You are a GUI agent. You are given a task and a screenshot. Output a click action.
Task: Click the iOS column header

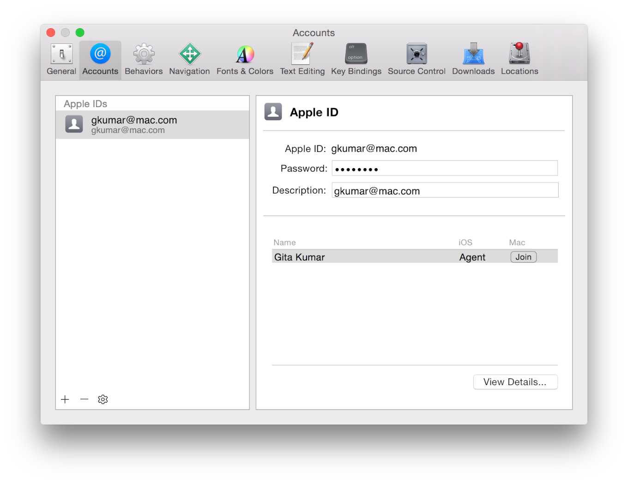pyautogui.click(x=465, y=242)
